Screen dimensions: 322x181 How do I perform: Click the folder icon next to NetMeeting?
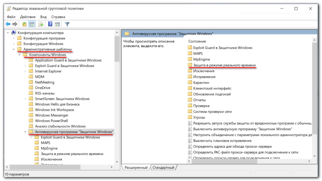pos(31,82)
